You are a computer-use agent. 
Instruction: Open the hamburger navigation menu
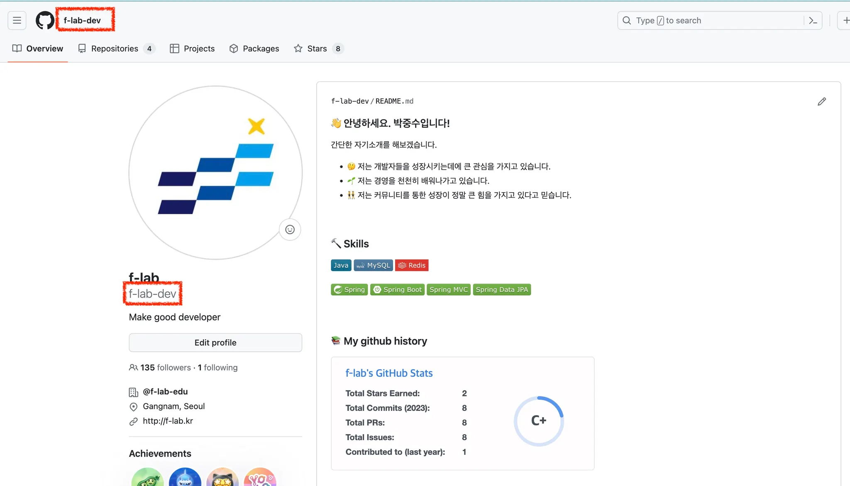tap(17, 20)
